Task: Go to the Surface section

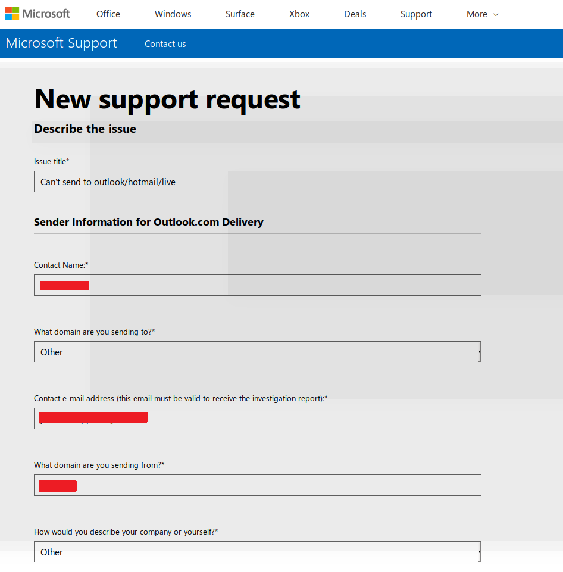Action: coord(240,14)
